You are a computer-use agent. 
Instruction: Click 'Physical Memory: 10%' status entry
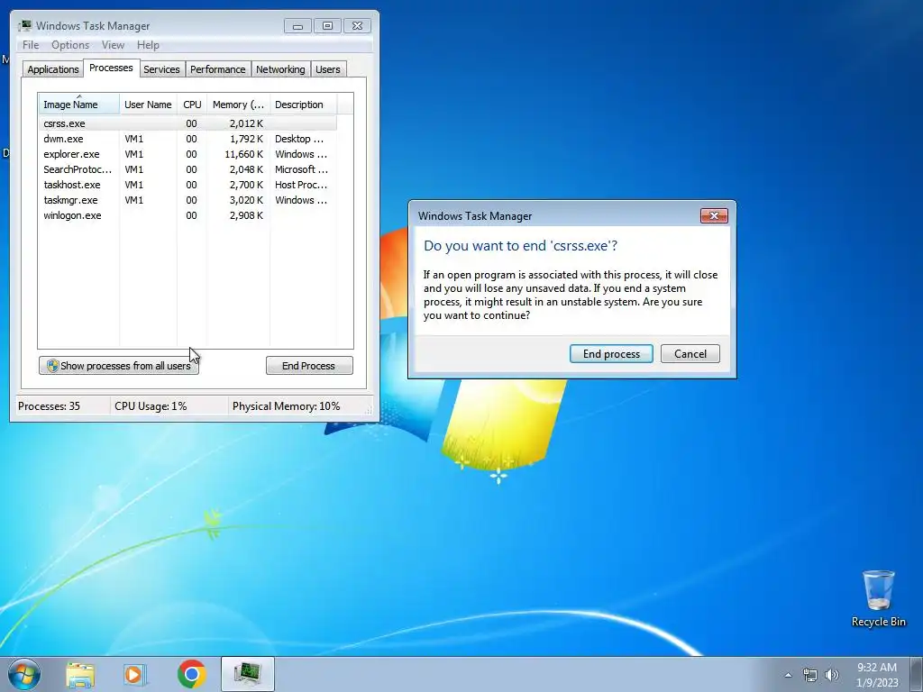(x=286, y=406)
